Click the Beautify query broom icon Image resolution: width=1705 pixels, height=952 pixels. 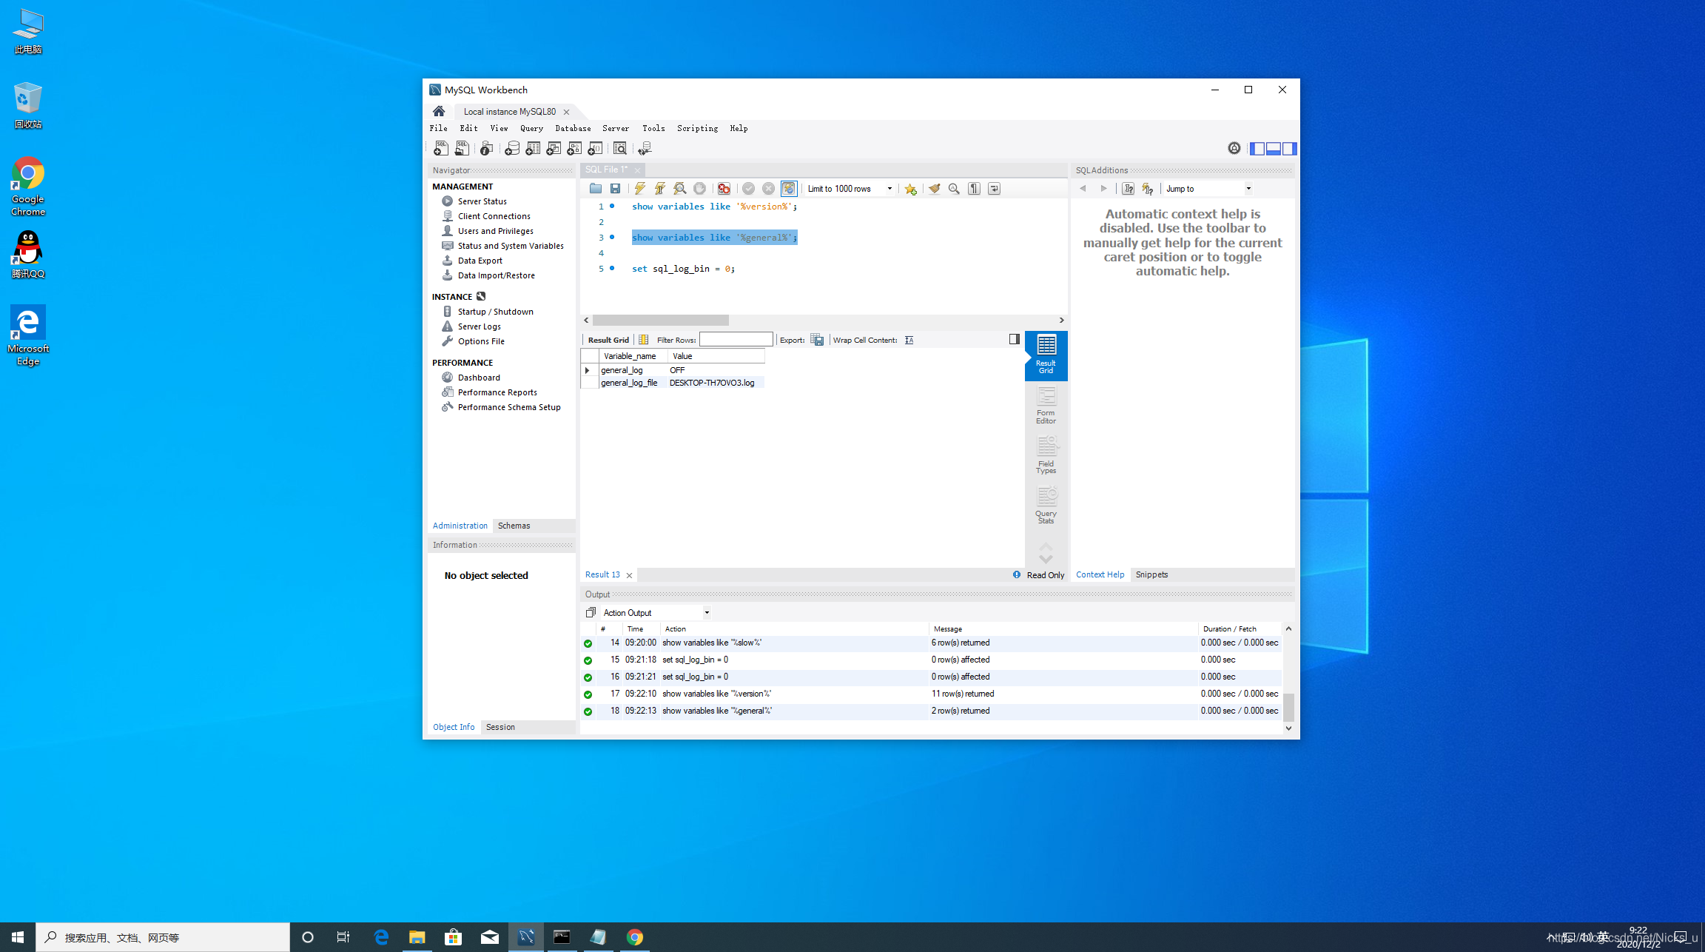click(x=935, y=189)
